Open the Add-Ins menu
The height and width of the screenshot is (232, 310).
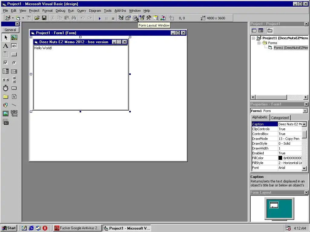[x=120, y=11]
